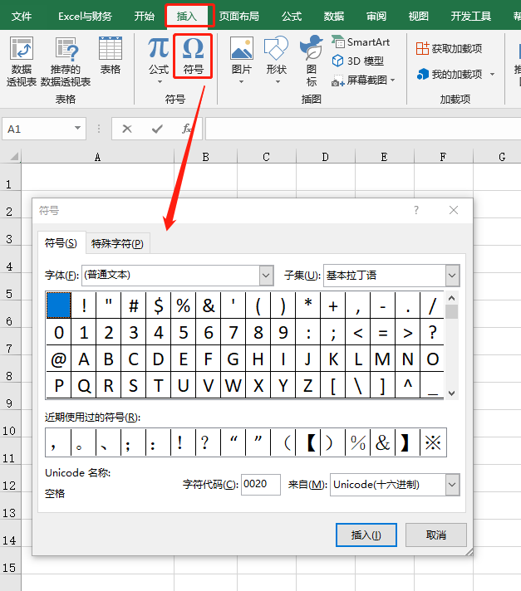Screen dimensions: 521x591
Task: Close the 符号 dialog
Action: tap(454, 210)
